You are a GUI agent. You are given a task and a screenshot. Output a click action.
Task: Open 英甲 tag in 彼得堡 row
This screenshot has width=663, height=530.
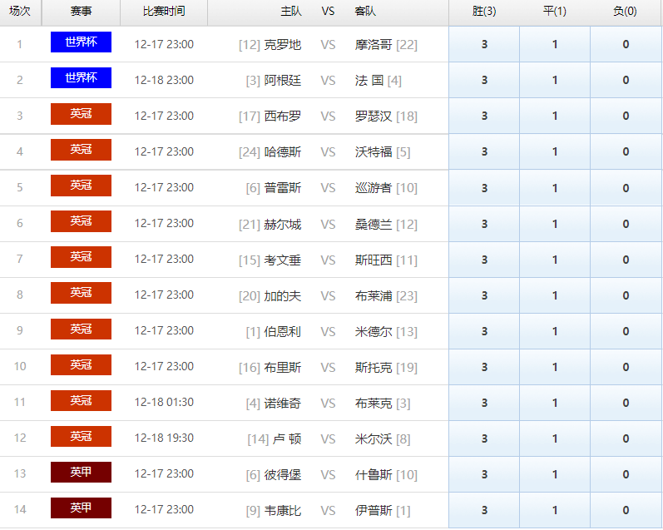(81, 472)
